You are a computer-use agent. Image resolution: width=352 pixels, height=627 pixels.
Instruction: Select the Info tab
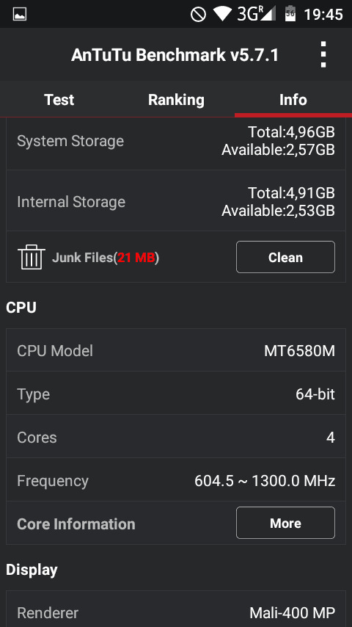click(293, 100)
